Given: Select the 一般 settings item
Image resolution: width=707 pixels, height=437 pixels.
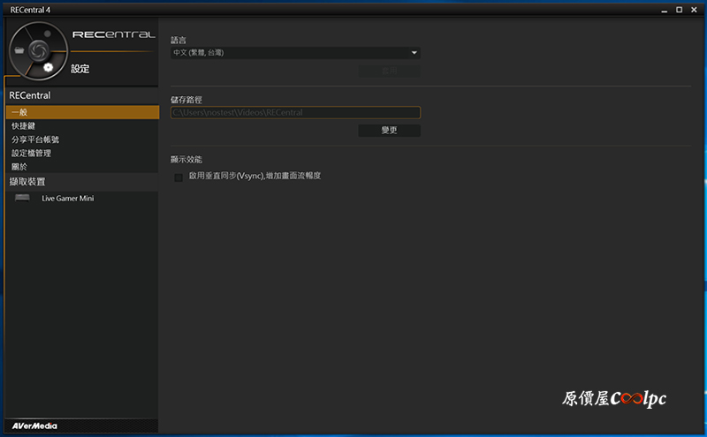Looking at the screenshot, I should pos(82,112).
